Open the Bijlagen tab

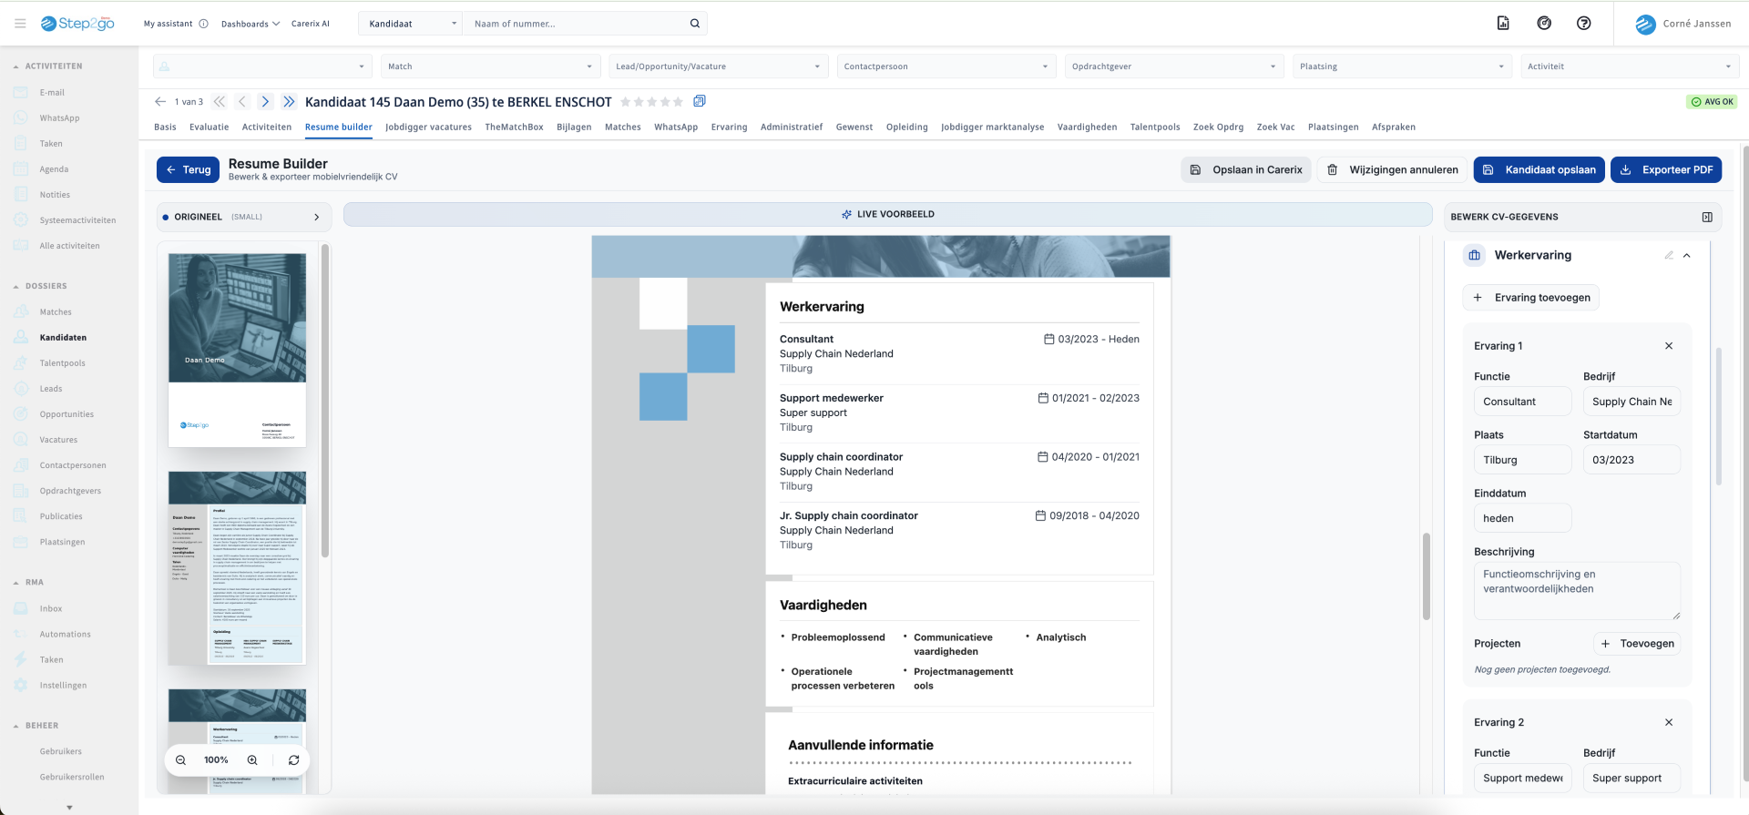coord(574,127)
